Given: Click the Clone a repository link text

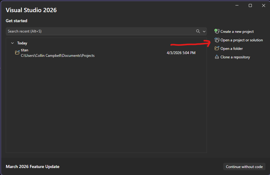Looking at the screenshot, I should [235, 57].
